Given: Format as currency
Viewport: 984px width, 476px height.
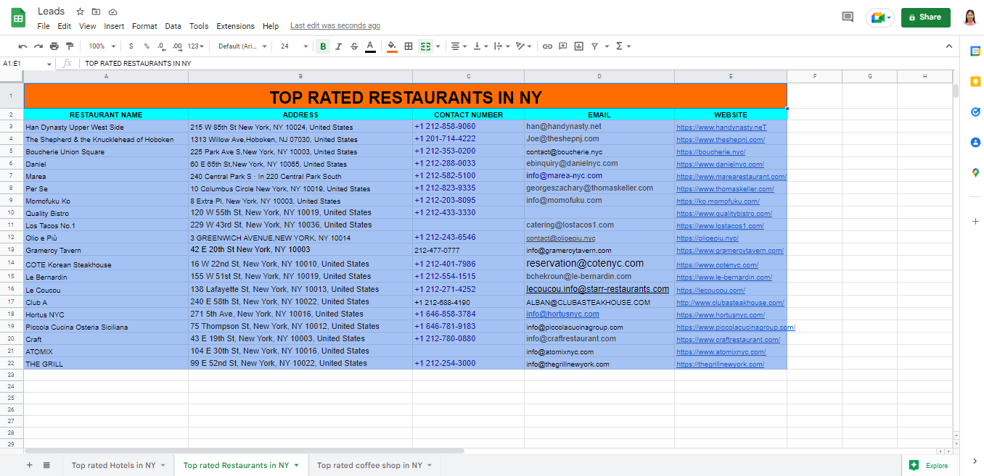Looking at the screenshot, I should click(131, 46).
